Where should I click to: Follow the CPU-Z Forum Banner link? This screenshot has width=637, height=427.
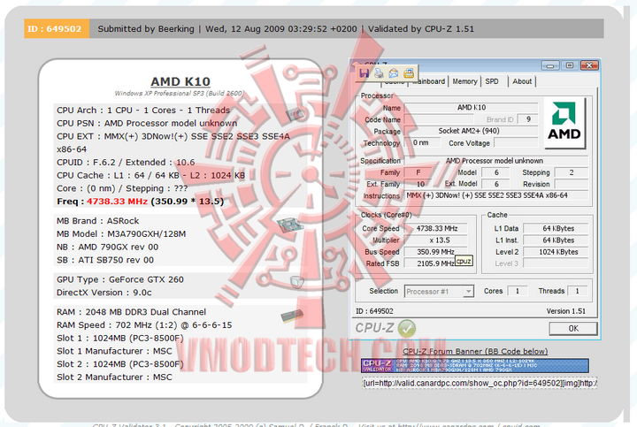475,351
